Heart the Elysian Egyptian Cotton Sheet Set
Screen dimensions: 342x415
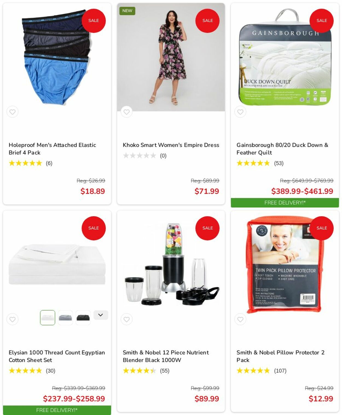[13, 319]
